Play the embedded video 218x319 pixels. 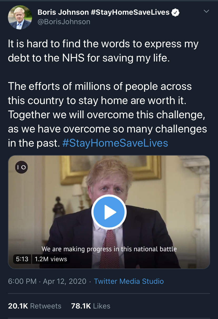[109, 212]
